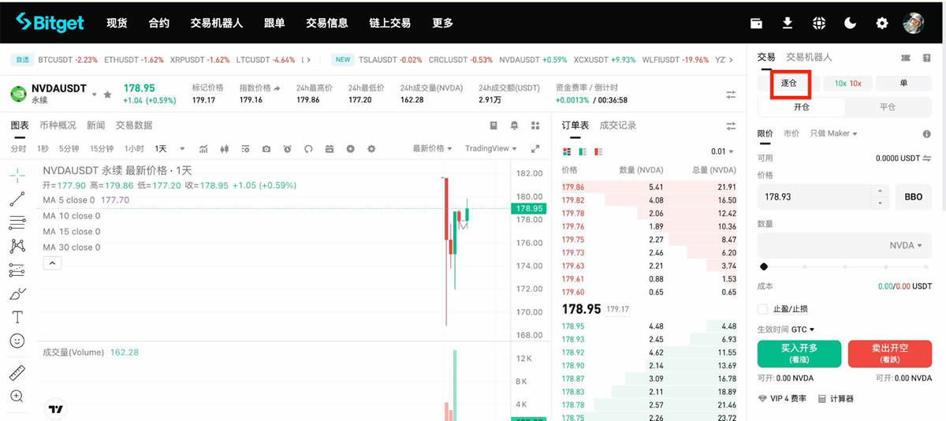Screen dimensions: 946x421
Task: Open the GTC time-in-force dropdown
Action: pos(803,330)
